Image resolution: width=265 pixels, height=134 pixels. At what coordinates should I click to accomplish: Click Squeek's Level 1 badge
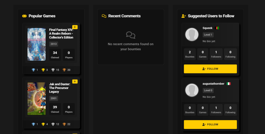point(208,35)
